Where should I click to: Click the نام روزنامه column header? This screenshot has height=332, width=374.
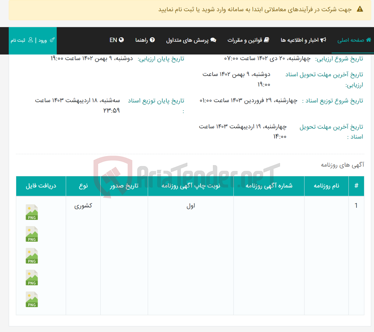326,186
